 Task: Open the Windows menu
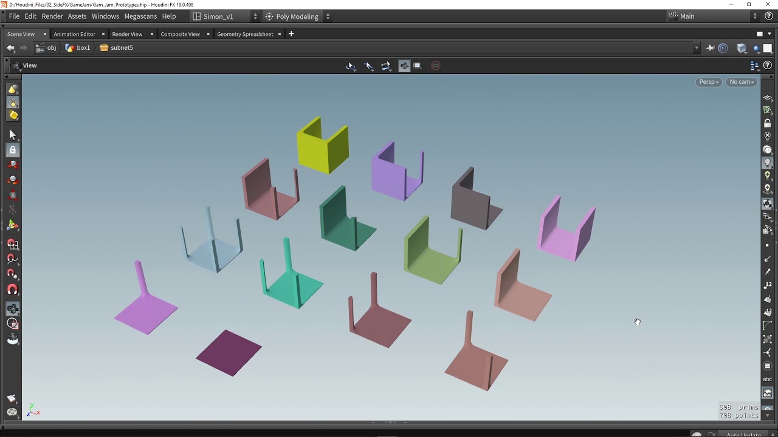point(105,16)
